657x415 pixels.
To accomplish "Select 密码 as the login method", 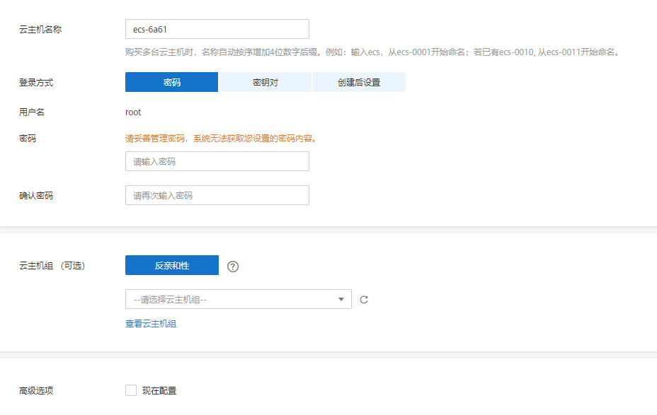I will (x=172, y=83).
